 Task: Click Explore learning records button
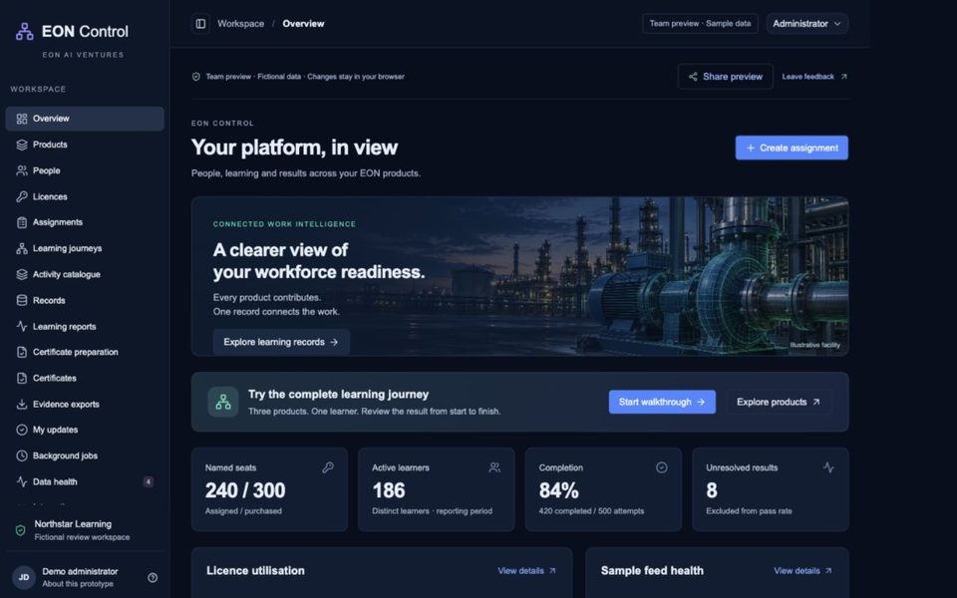click(281, 342)
